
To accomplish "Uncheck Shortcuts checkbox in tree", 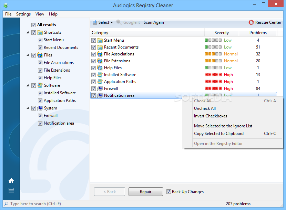I will [x=33, y=32].
